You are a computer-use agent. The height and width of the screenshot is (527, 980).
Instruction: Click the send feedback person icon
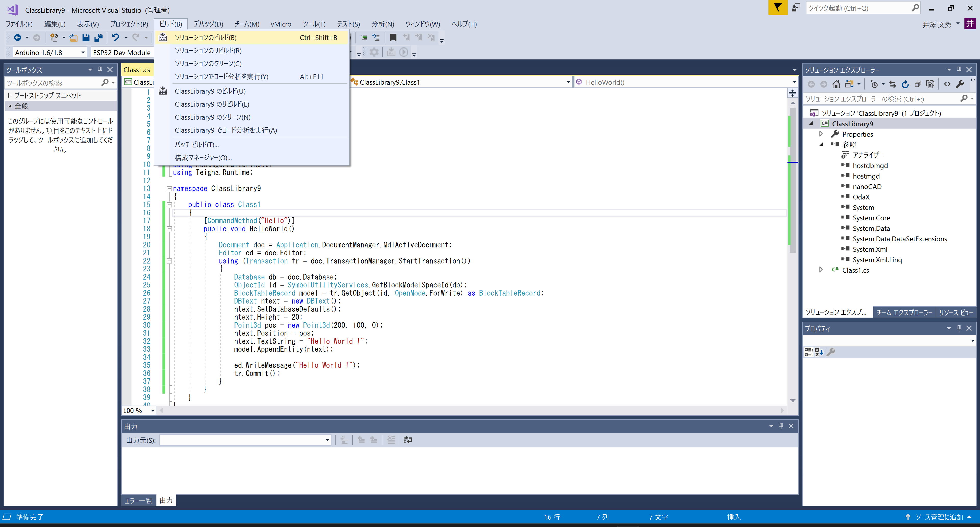coord(796,8)
